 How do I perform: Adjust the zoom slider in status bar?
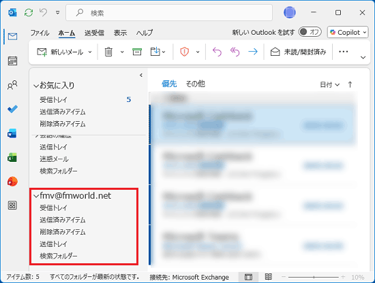314,278
